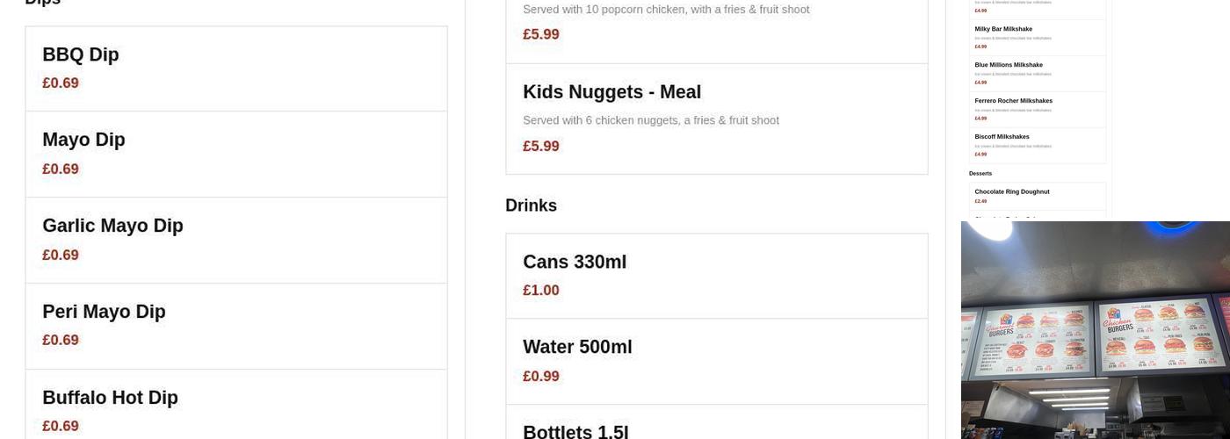
Task: Select the Water 500ml drink
Action: point(716,361)
